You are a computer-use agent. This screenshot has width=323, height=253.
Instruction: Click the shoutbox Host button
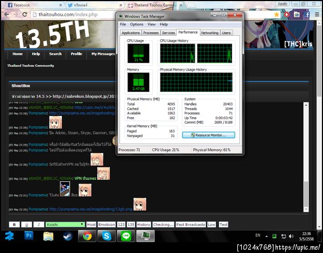click(x=92, y=224)
